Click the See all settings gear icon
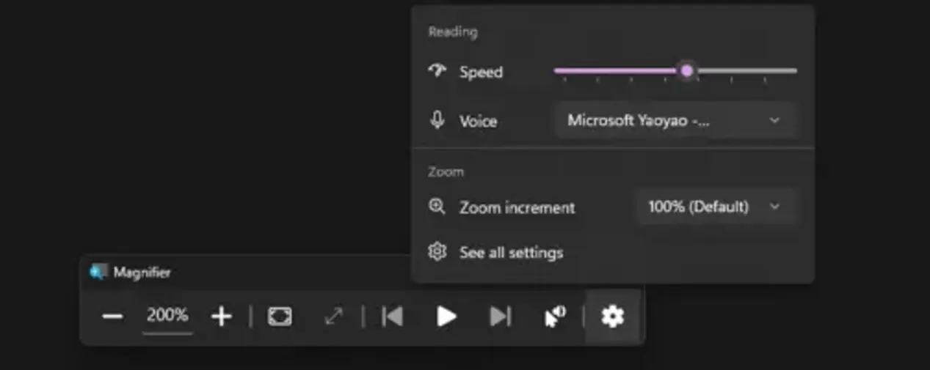This screenshot has height=370, width=930. 437,252
